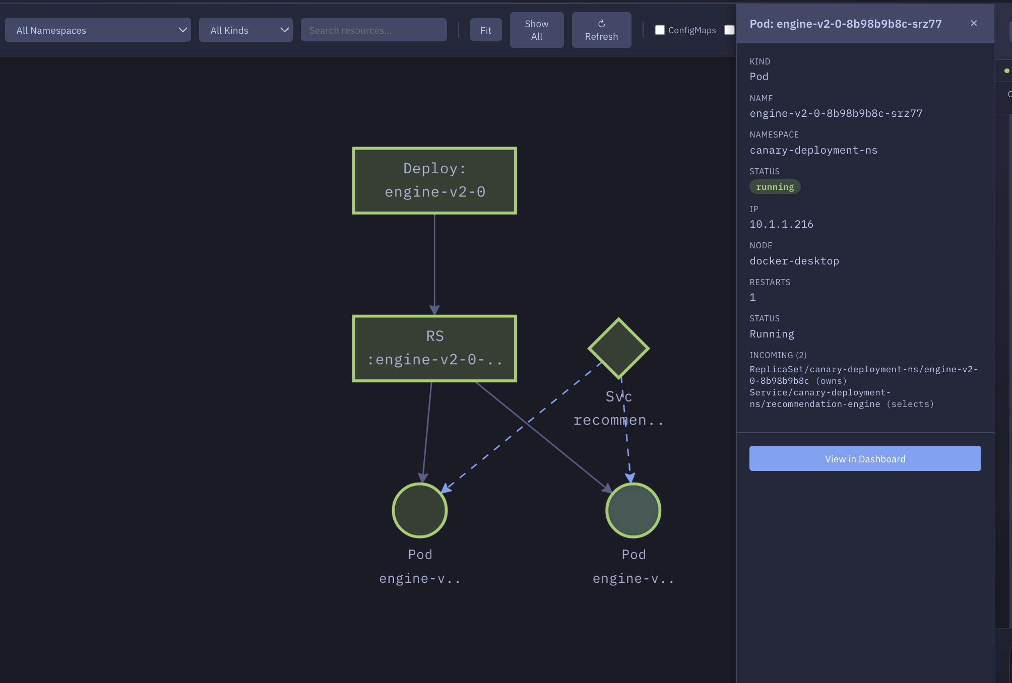Click View in Dashboard

pyautogui.click(x=864, y=458)
